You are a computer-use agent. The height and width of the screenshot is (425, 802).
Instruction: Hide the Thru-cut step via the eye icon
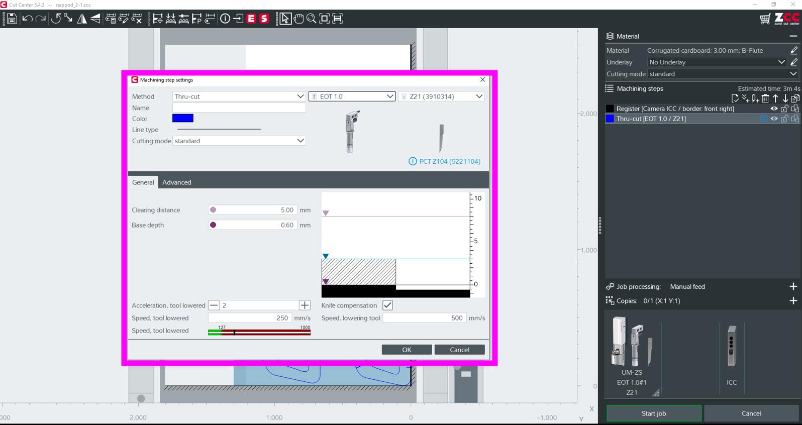pos(774,119)
